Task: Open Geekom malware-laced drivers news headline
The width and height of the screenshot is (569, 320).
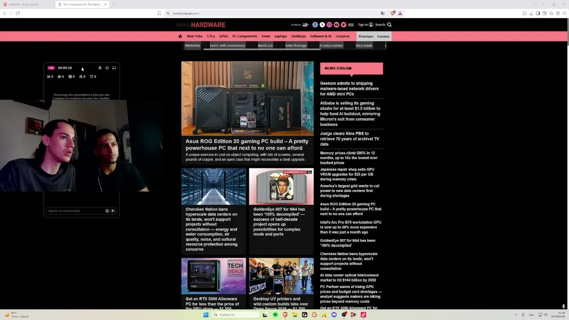Action: pos(349,88)
